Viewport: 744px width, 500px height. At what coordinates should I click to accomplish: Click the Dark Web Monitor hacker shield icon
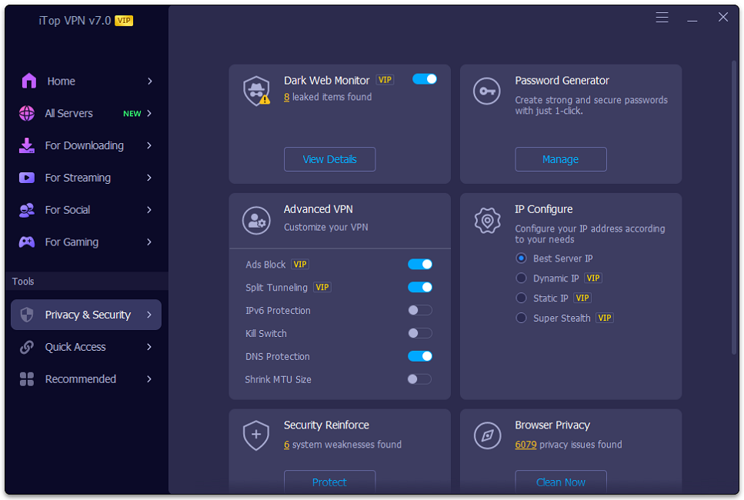[256, 91]
